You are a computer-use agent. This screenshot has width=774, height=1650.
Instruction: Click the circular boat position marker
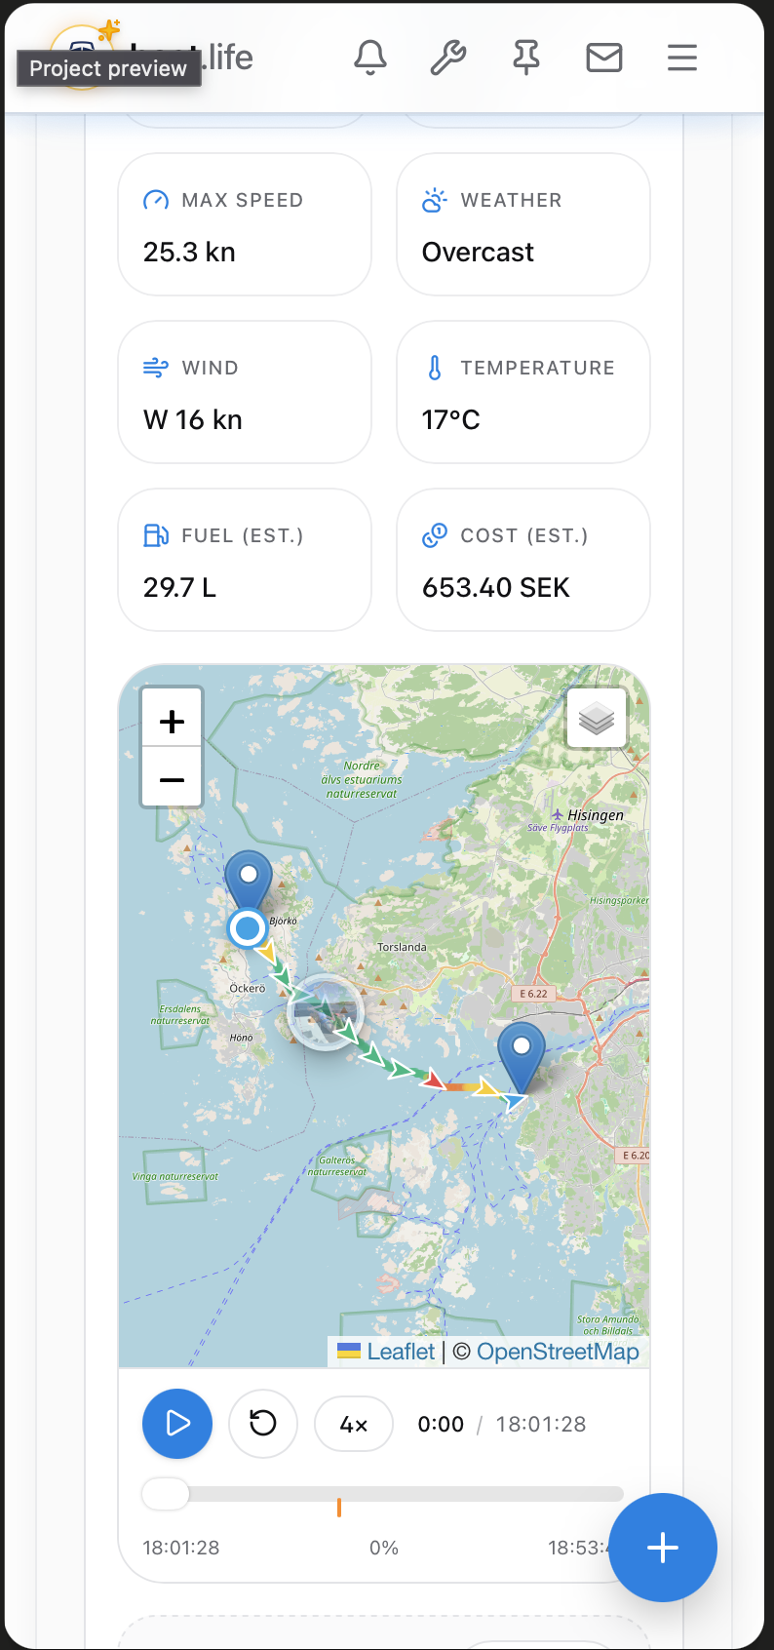point(248,927)
